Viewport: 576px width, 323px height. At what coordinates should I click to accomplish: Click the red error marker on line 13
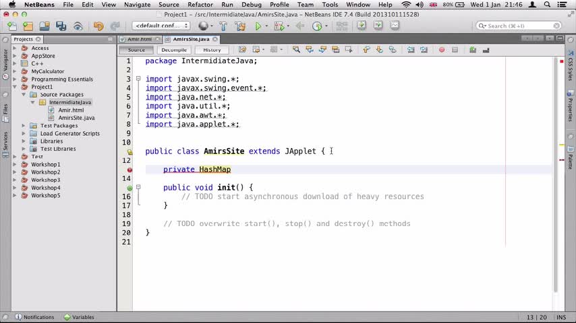(129, 170)
